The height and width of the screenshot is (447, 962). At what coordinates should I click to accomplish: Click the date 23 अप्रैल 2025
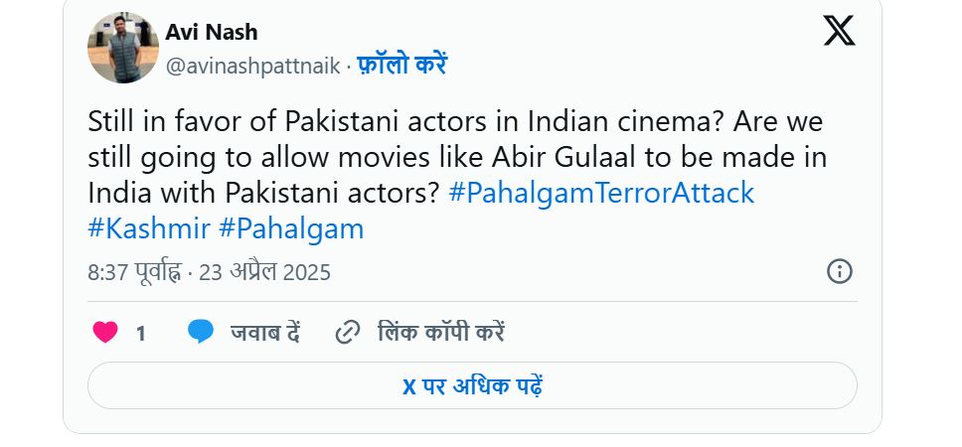pos(264,272)
